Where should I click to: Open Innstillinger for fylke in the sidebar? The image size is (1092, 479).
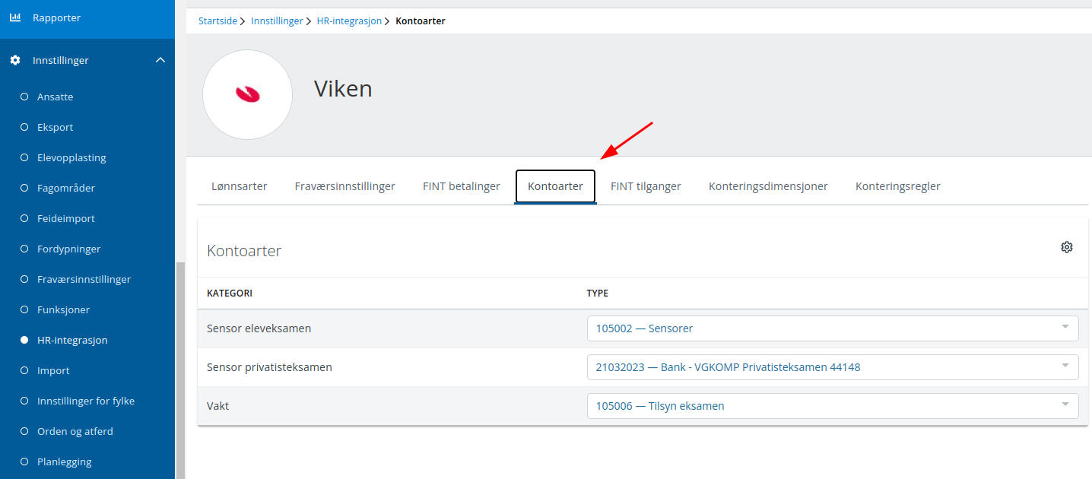tap(87, 401)
